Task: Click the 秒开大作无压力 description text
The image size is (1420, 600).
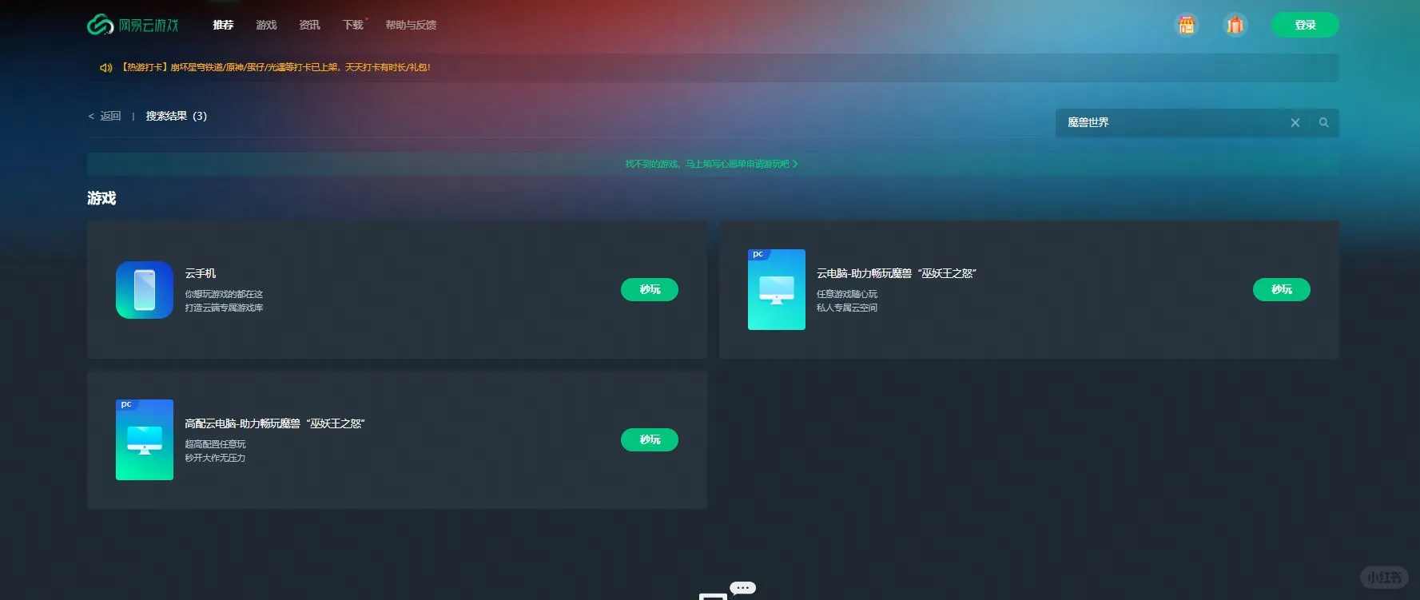Action: [x=215, y=458]
